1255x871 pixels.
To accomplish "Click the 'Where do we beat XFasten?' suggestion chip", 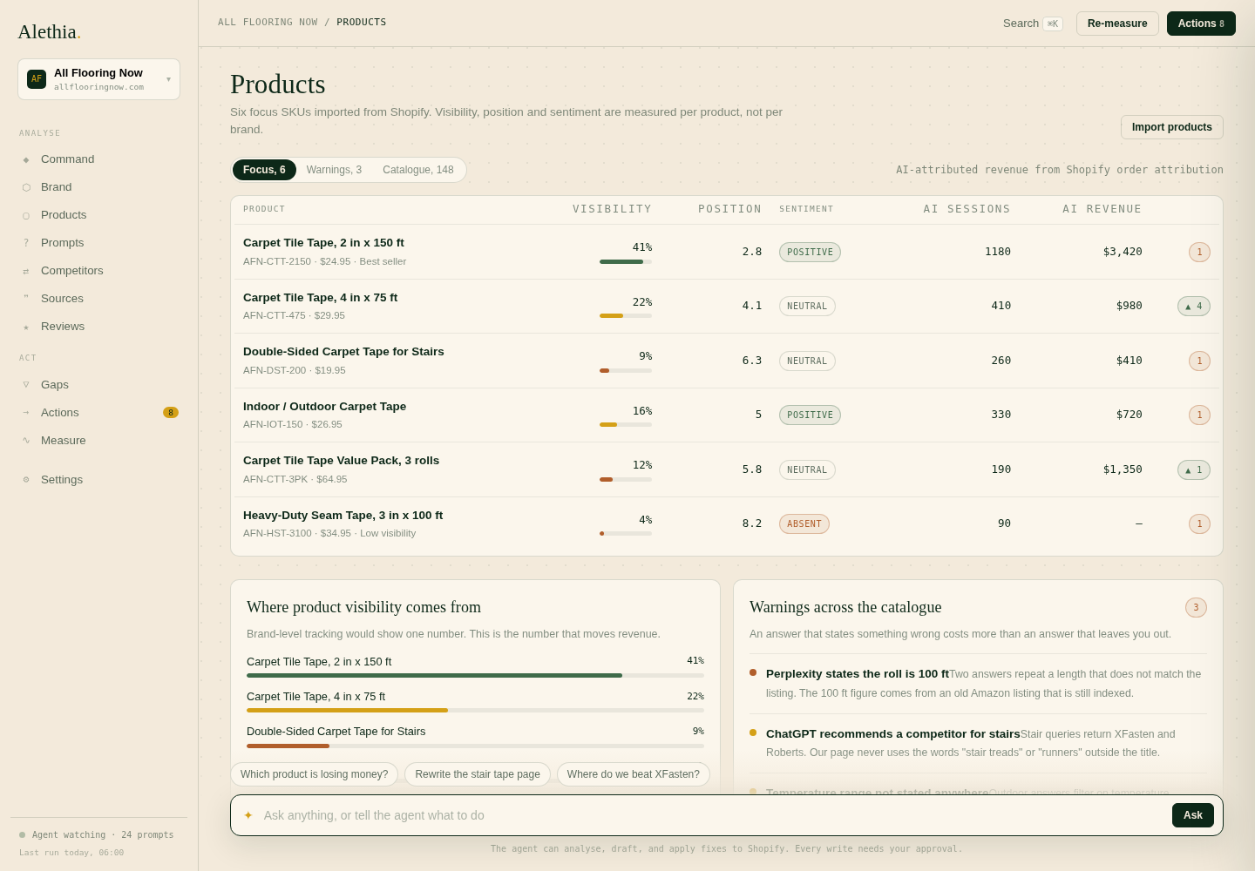I will click(634, 774).
